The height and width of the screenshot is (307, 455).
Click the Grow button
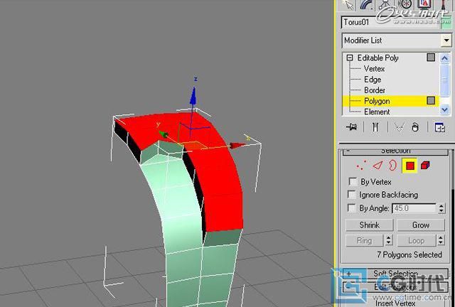point(421,225)
